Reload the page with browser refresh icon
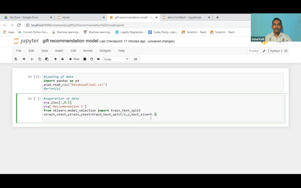301x188 pixels. 19,25
